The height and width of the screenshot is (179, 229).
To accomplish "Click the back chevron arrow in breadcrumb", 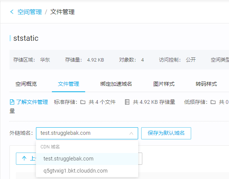I will (x=12, y=12).
